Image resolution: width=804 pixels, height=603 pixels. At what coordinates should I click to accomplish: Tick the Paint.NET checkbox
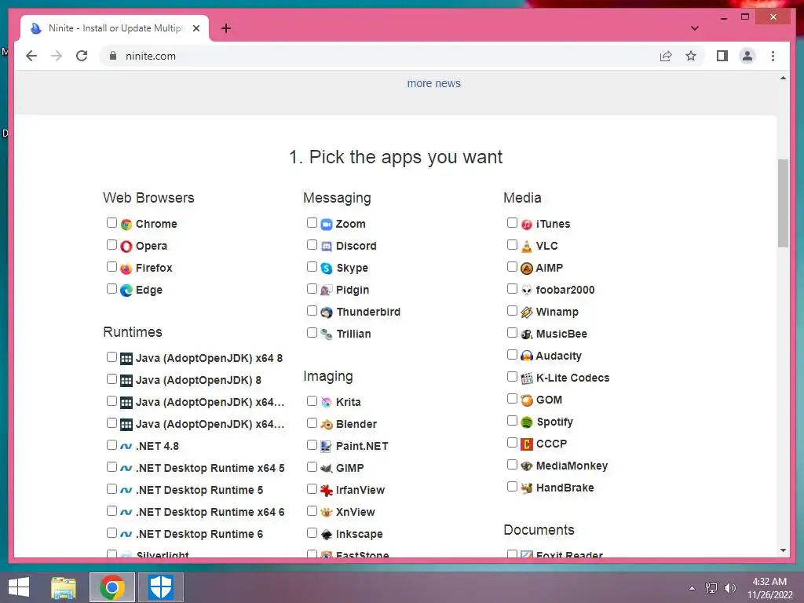(x=312, y=444)
